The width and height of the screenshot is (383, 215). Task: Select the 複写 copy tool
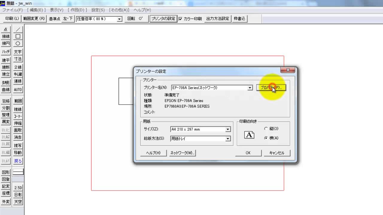point(18,145)
